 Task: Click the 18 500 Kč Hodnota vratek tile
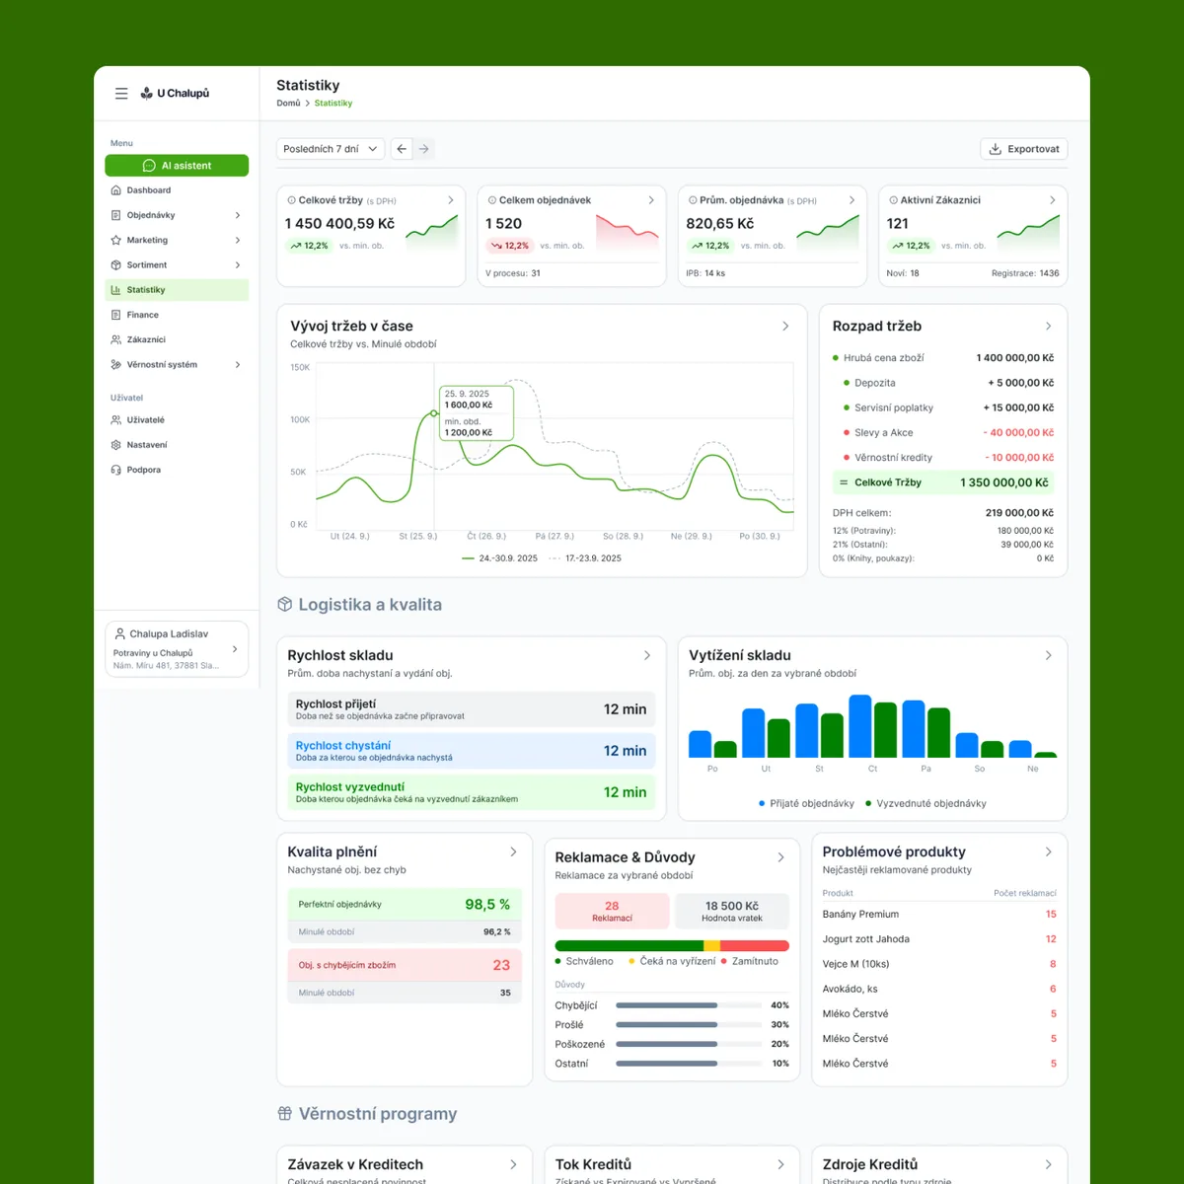point(732,911)
